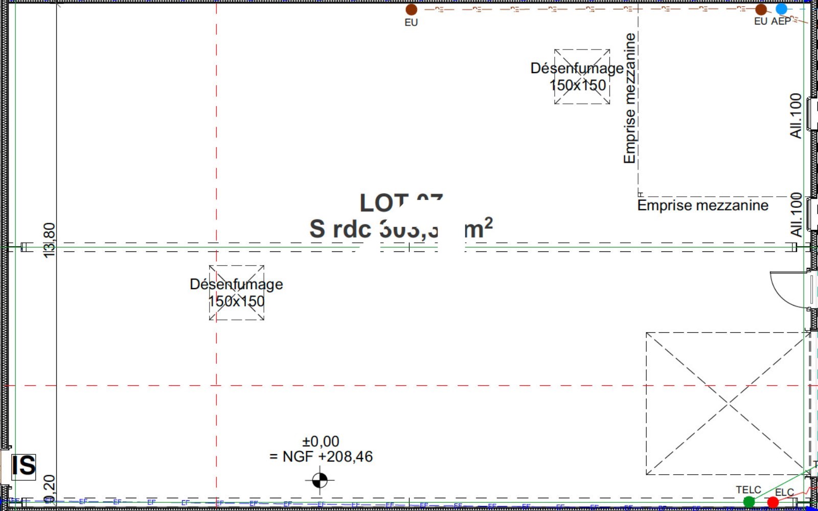Click the isolated brown EU dot
Image resolution: width=818 pixels, height=511 pixels.
(411, 9)
